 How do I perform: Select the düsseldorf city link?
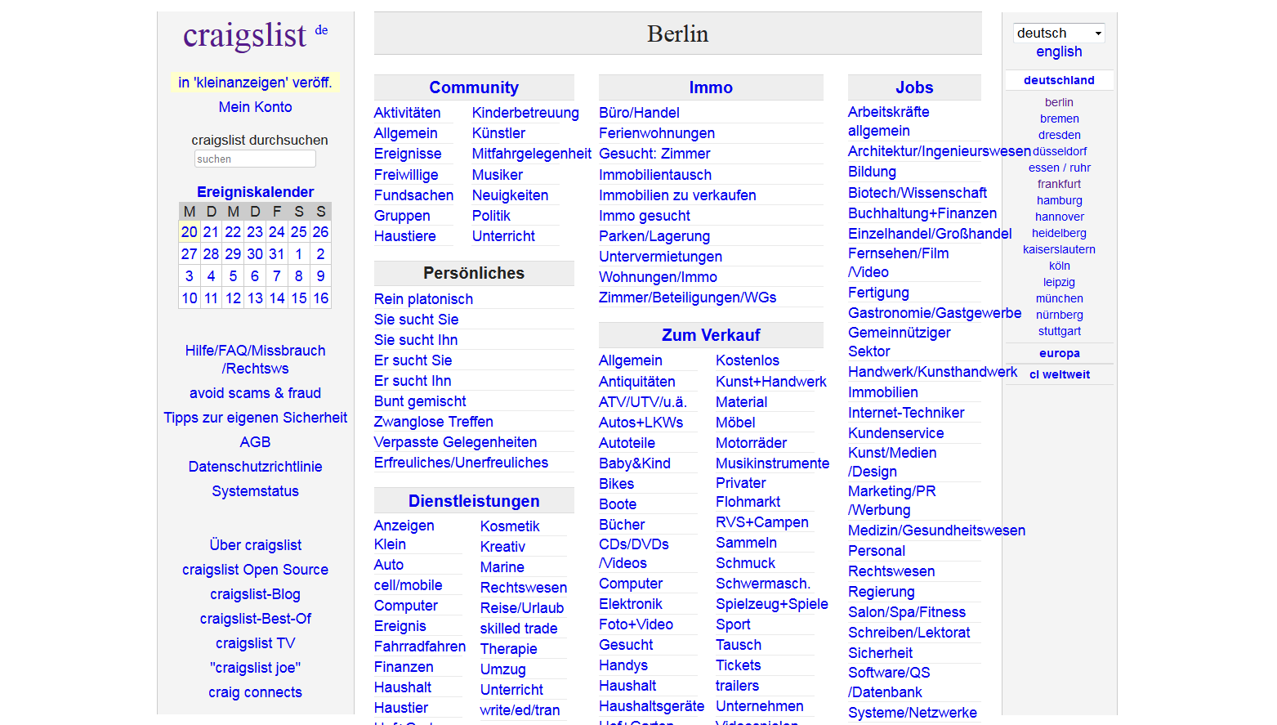[x=1059, y=151]
